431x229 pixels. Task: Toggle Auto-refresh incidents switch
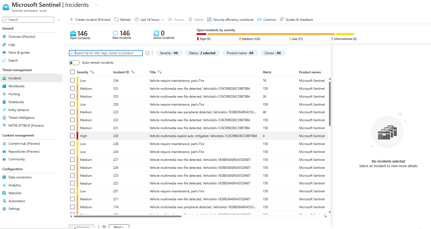coord(74,63)
